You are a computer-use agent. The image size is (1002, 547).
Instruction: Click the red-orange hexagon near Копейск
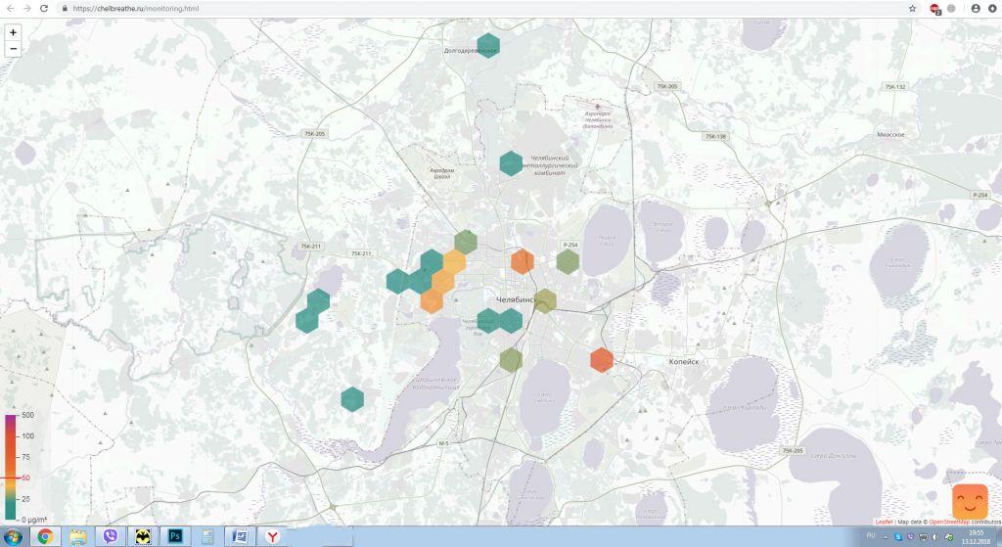tap(601, 360)
